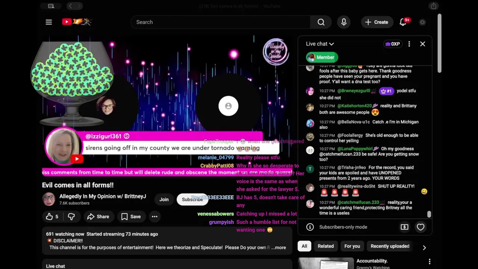The height and width of the screenshot is (269, 478).
Task: Click the page vertical scrollbar
Action: pos(440,43)
